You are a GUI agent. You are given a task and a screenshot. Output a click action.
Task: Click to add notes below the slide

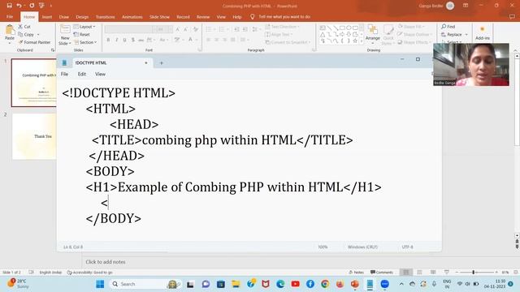click(x=106, y=262)
